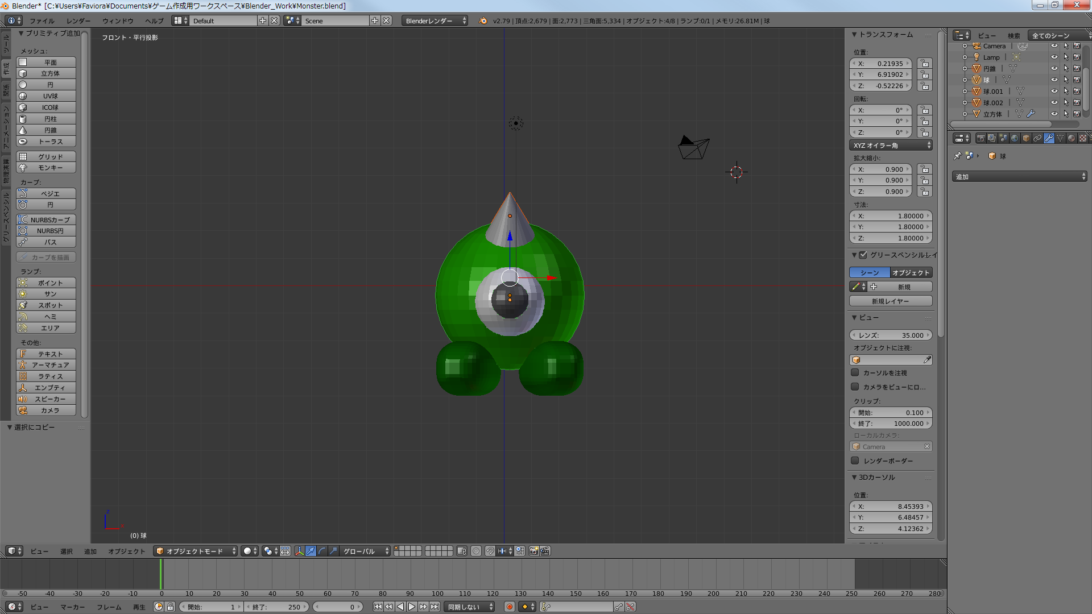Image resolution: width=1092 pixels, height=614 pixels.
Task: Open the ヘルプ menu
Action: (154, 20)
